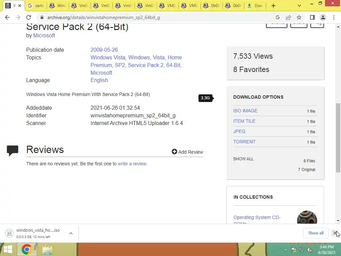Viewport: 341px width, 256px height.
Task: Open the Windows Vista topic link
Action: coord(108,57)
